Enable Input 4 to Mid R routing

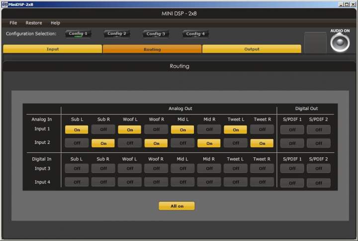pyautogui.click(x=209, y=182)
